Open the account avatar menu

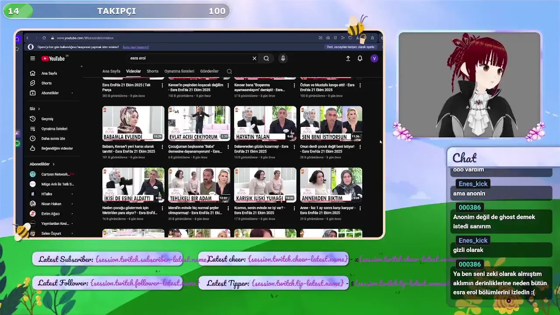point(374,58)
